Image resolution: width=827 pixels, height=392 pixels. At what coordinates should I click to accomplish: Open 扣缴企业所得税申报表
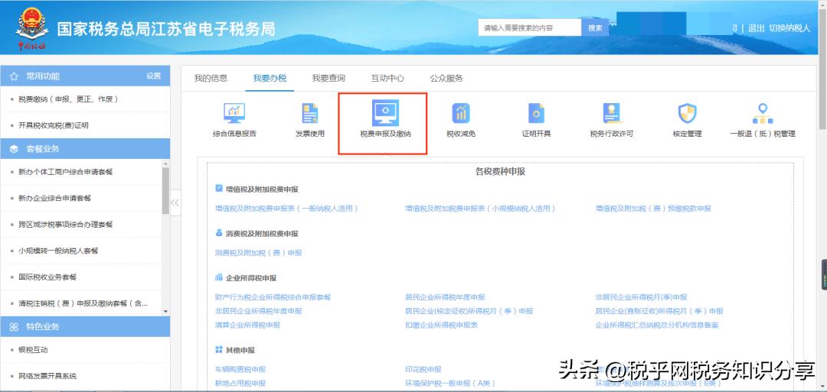coord(442,326)
